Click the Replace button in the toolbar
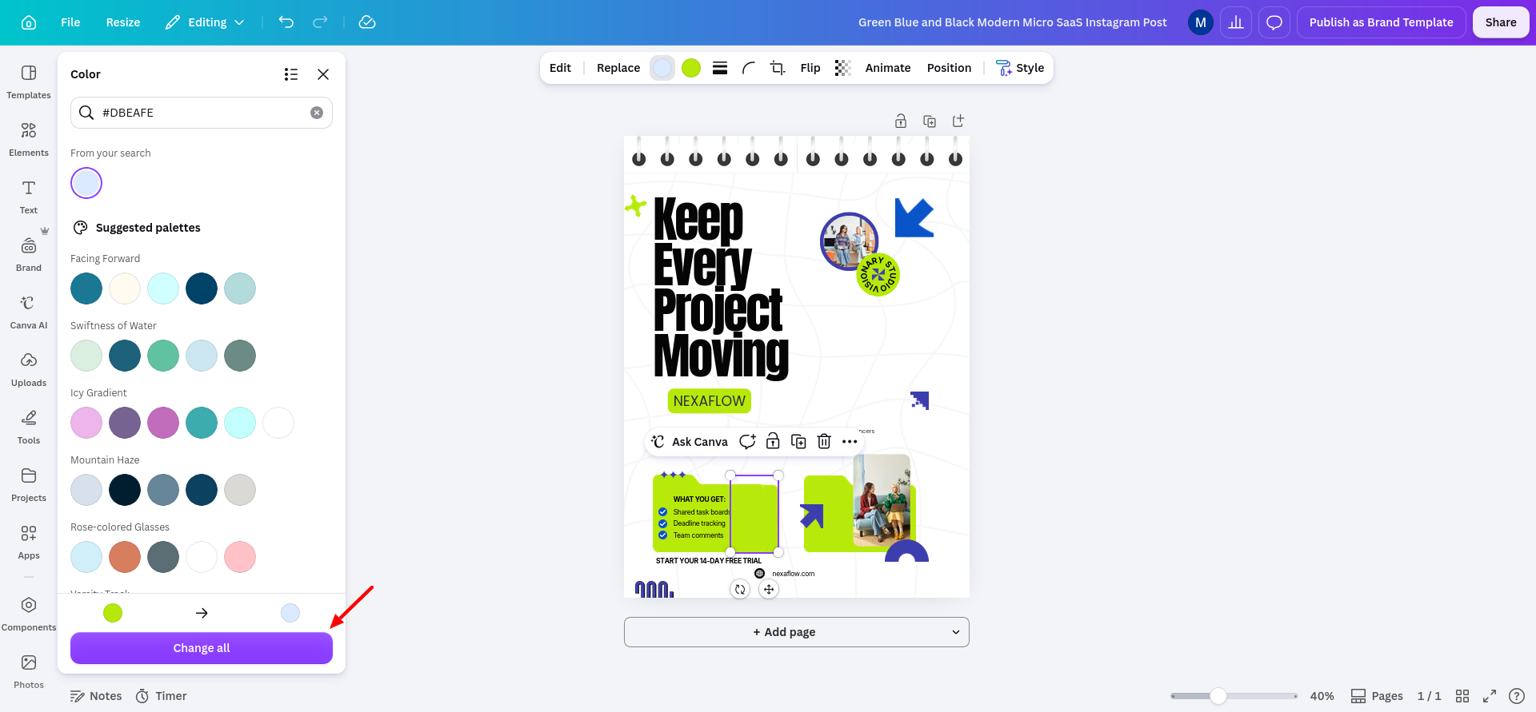 (618, 68)
